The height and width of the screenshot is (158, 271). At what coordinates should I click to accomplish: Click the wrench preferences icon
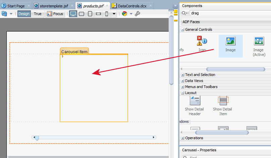138,14
